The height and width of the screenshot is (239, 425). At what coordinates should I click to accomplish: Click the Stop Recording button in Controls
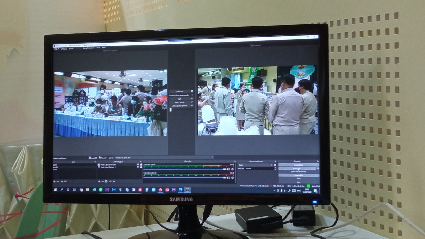pos(297,168)
